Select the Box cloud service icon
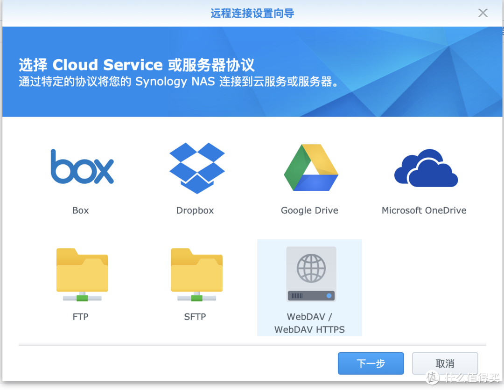 tap(82, 167)
